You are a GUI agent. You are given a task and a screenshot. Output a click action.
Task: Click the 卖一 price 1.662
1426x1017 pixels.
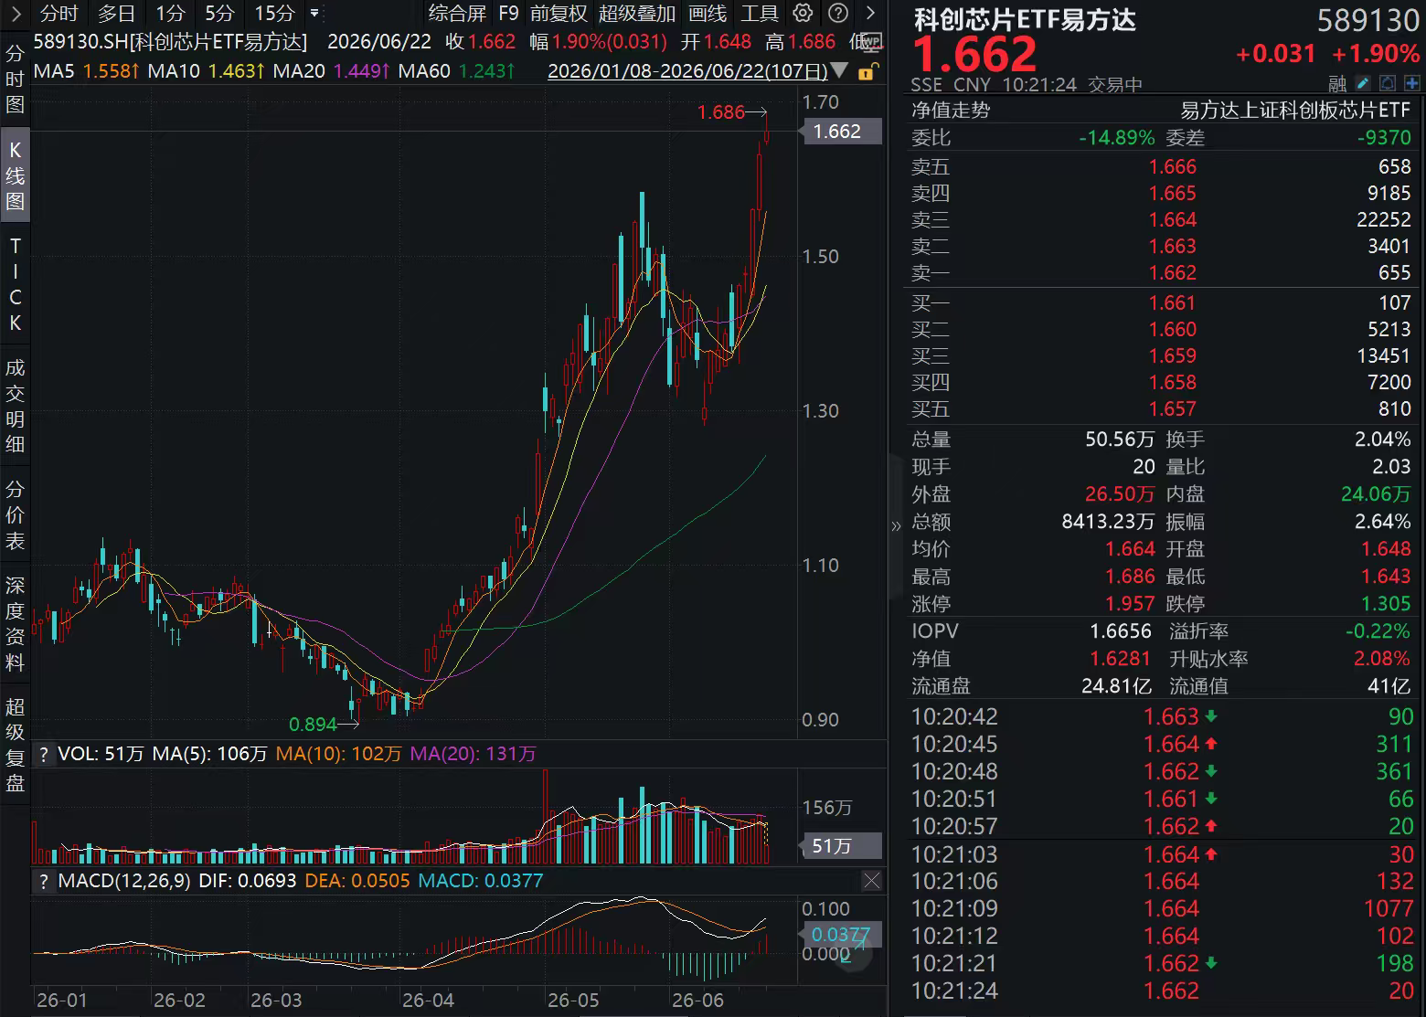(x=1173, y=272)
